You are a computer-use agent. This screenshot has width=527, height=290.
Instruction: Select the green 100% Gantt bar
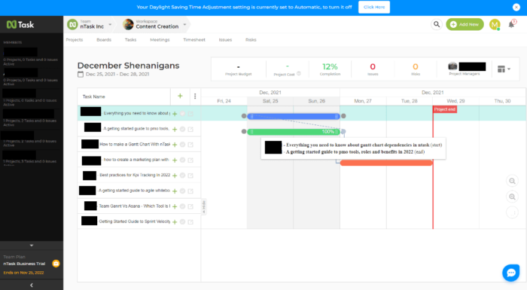tap(294, 132)
